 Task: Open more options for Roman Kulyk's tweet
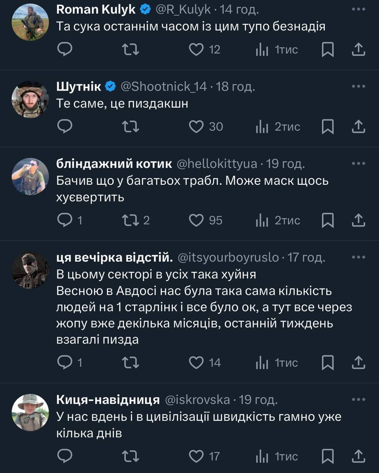point(358,10)
